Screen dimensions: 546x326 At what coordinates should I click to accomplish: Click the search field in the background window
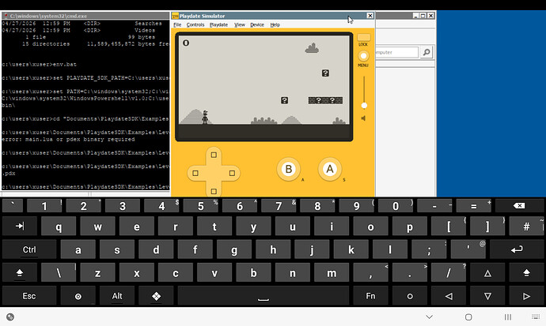pyautogui.click(x=396, y=52)
